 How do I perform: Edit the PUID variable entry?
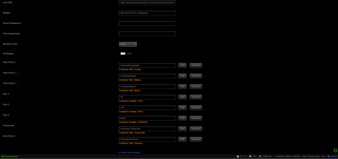point(183,97)
